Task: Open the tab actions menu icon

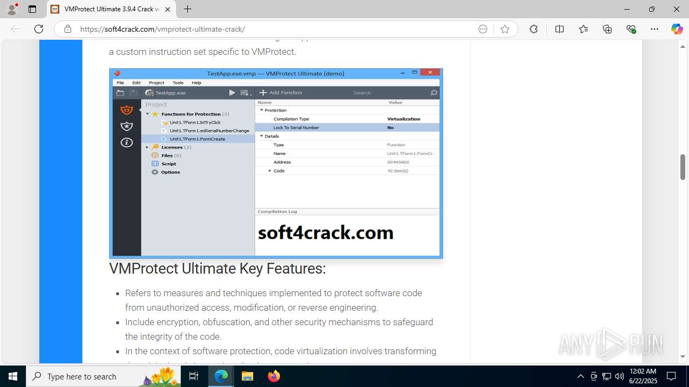Action: pos(32,9)
